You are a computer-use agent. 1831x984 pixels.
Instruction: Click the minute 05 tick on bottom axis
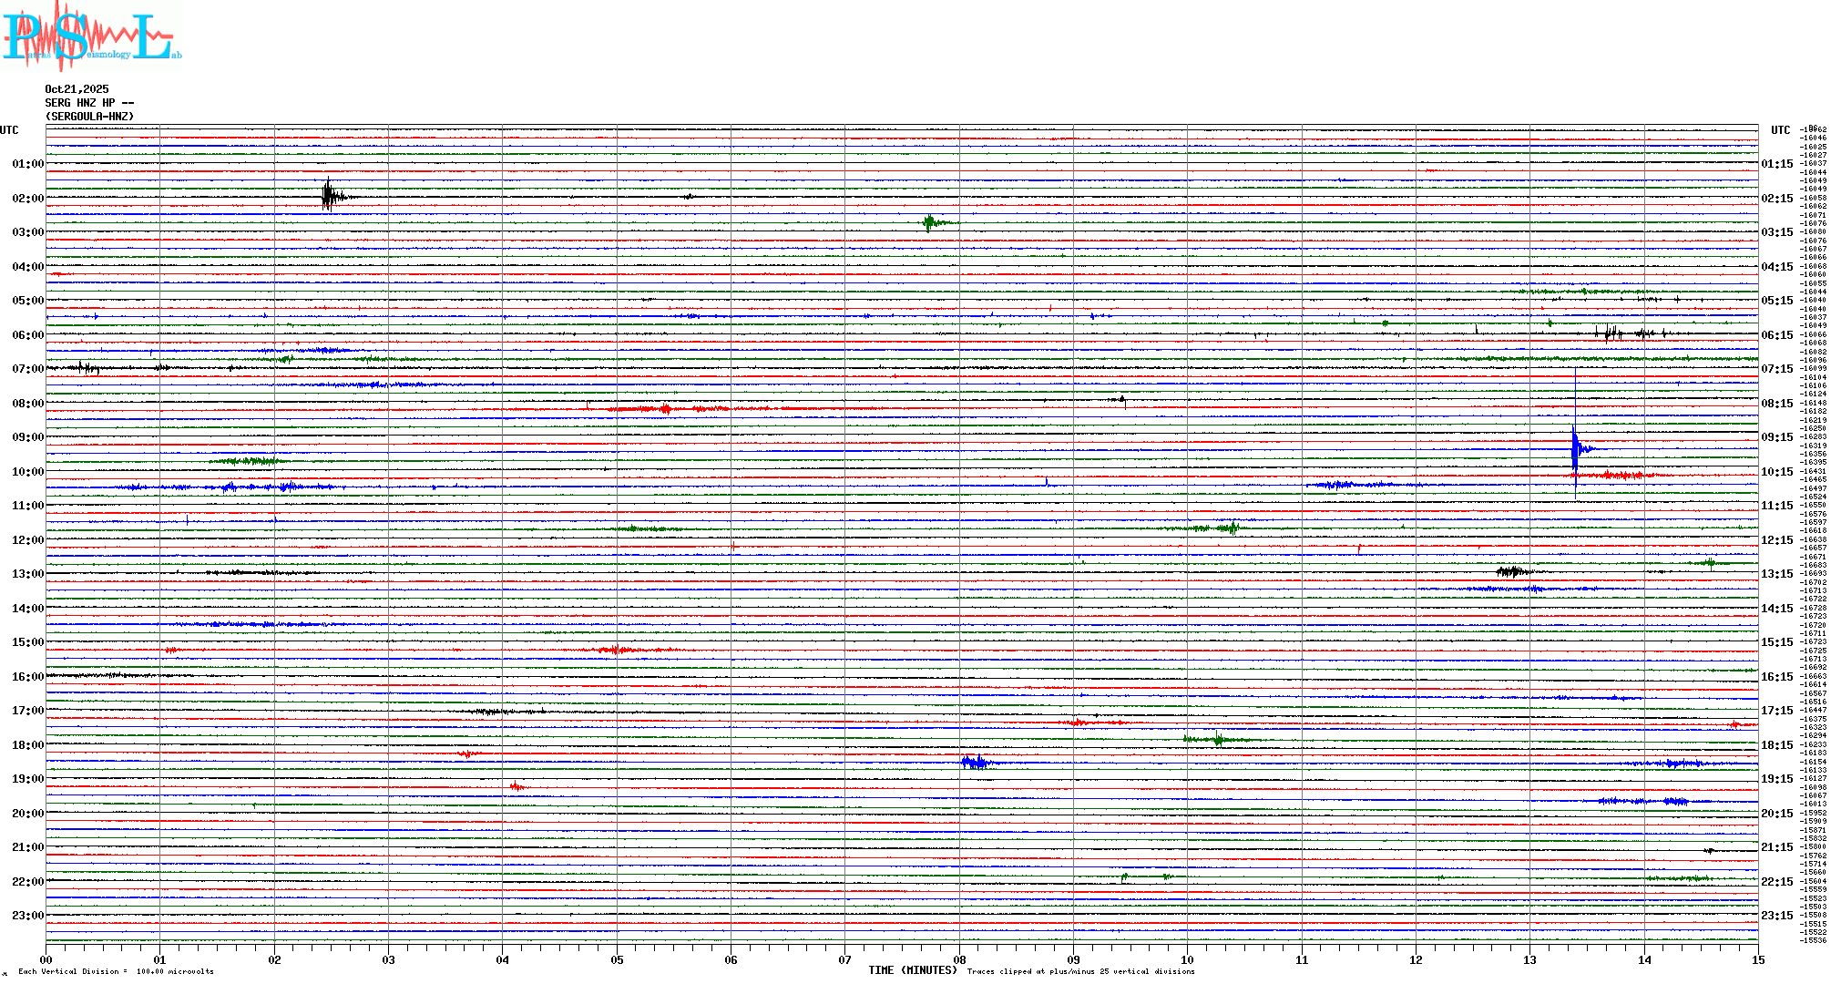(x=617, y=959)
